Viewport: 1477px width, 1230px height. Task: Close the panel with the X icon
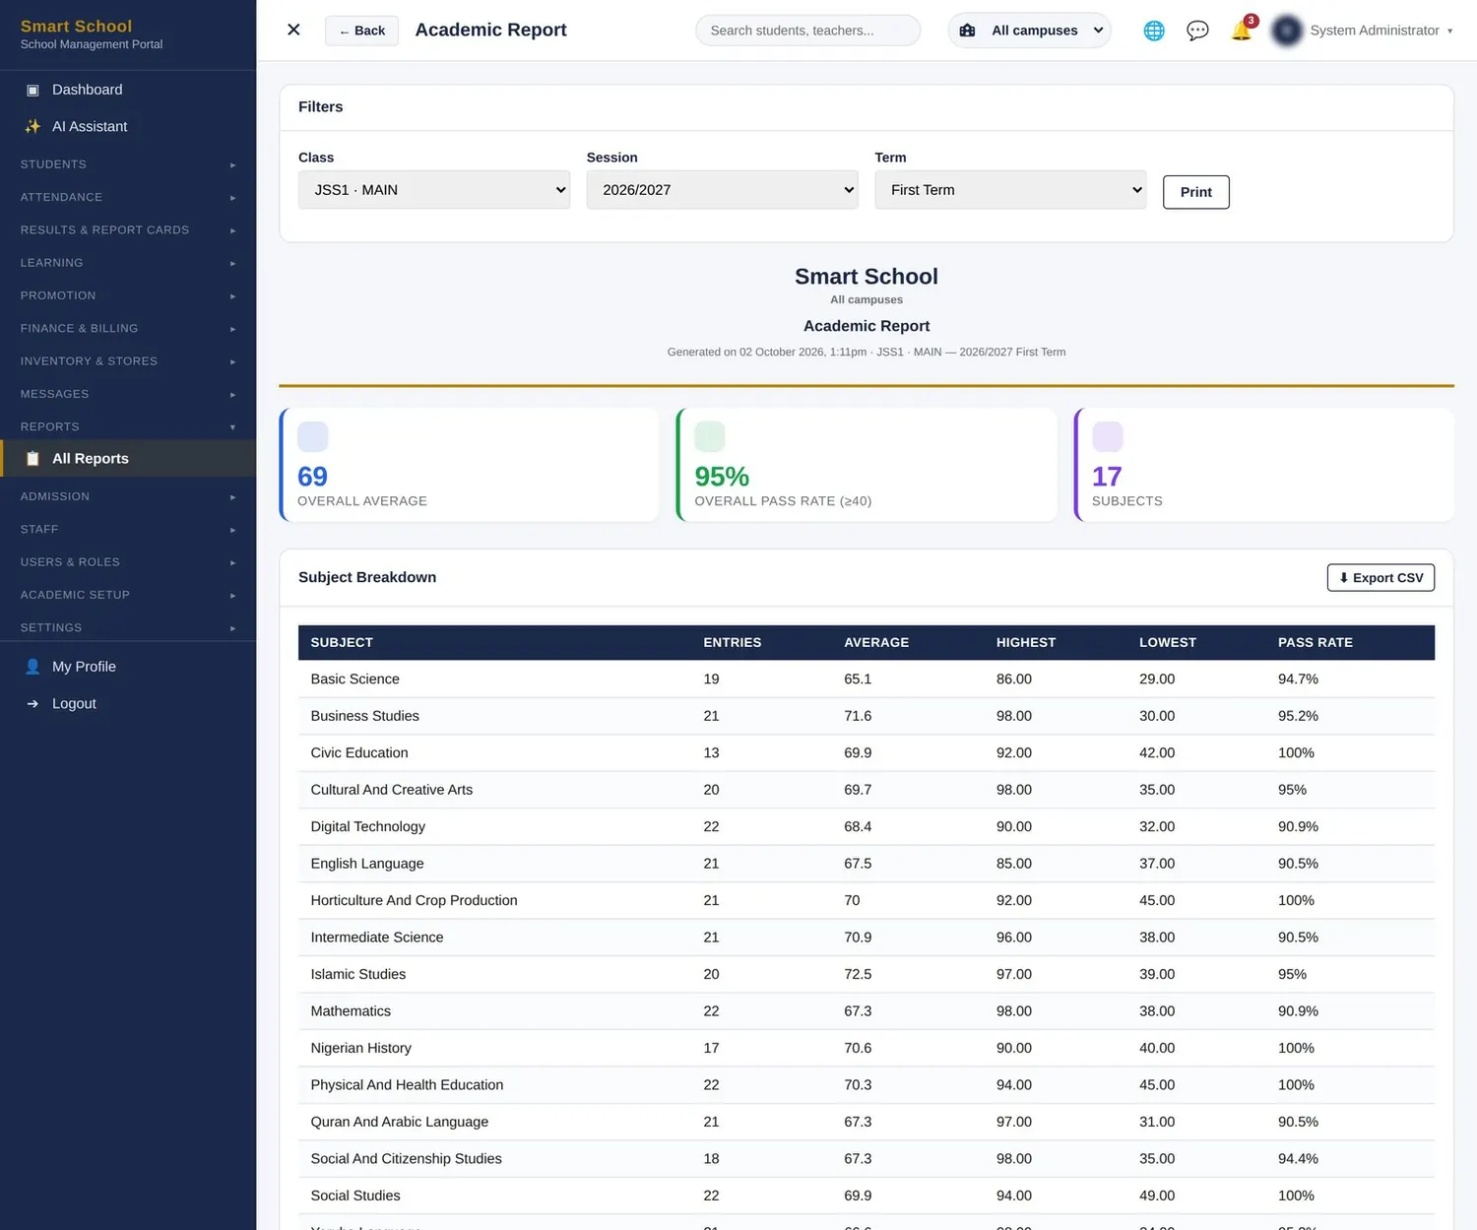(293, 30)
